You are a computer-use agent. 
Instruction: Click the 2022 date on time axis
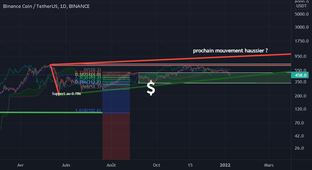click(225, 165)
